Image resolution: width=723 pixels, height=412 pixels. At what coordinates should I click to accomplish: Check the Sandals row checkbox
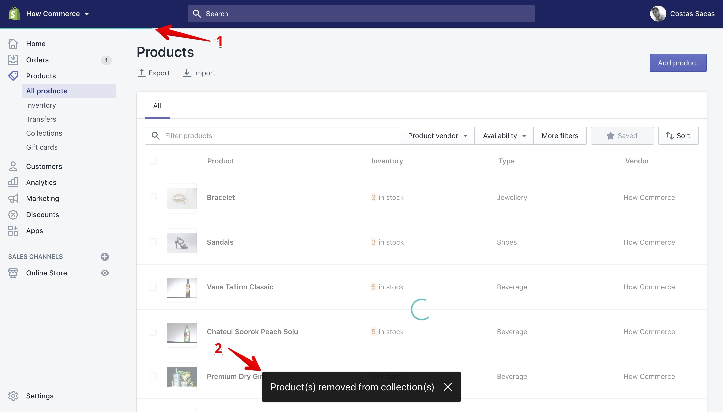[x=152, y=242]
